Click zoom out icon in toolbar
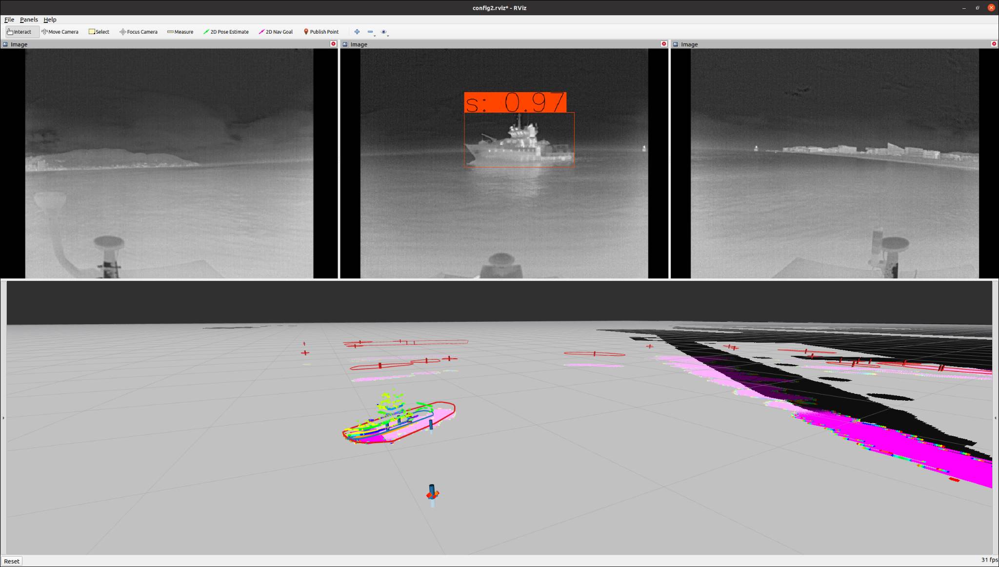 370,32
